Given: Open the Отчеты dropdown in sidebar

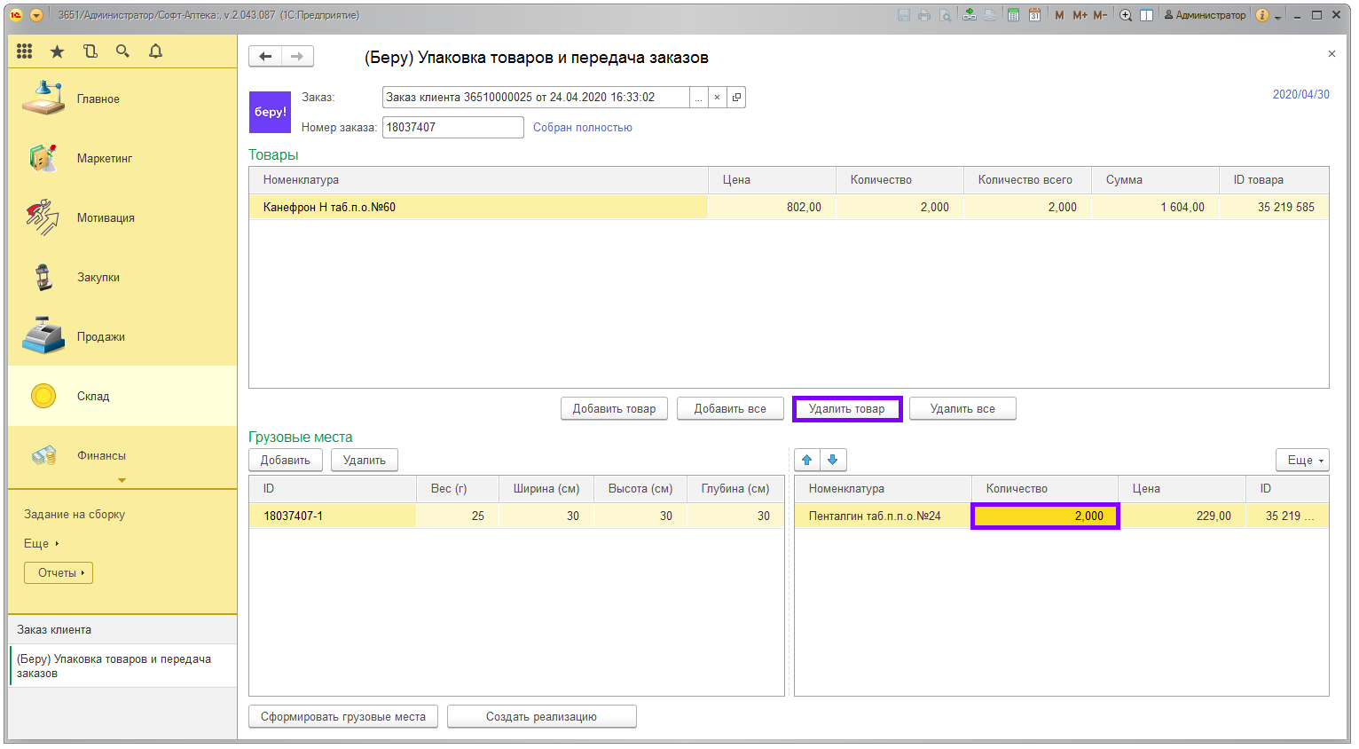Looking at the screenshot, I should (59, 573).
